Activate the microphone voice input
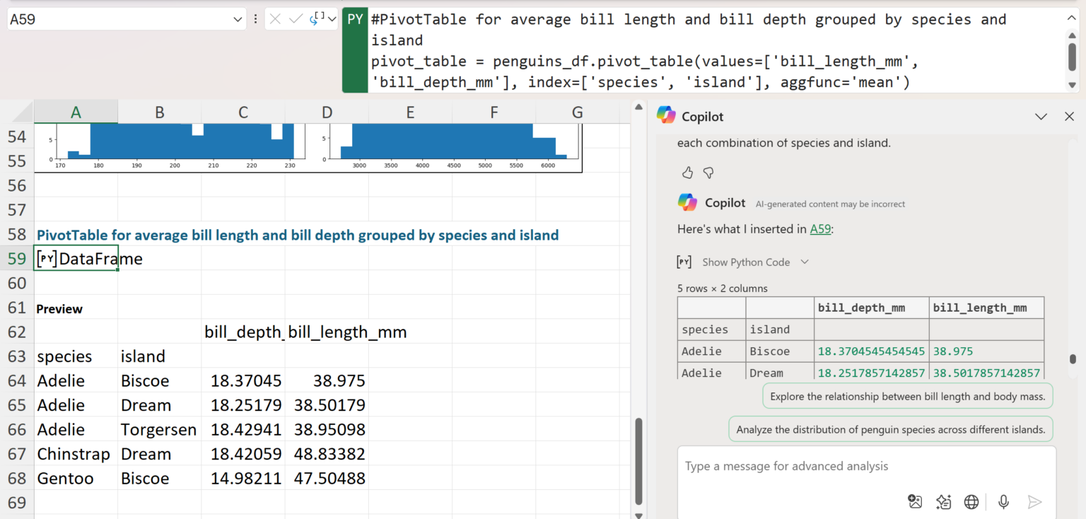 [x=1003, y=501]
